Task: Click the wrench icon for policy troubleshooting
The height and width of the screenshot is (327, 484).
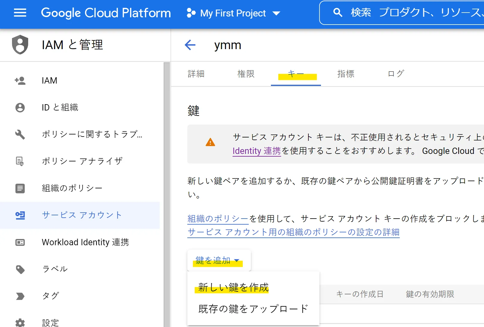Action: click(x=20, y=134)
